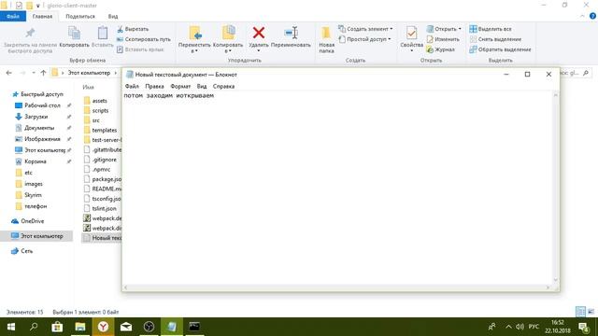Image resolution: width=598 pixels, height=336 pixels.
Task: Click the Copy icon in ribbon
Action: click(x=74, y=33)
